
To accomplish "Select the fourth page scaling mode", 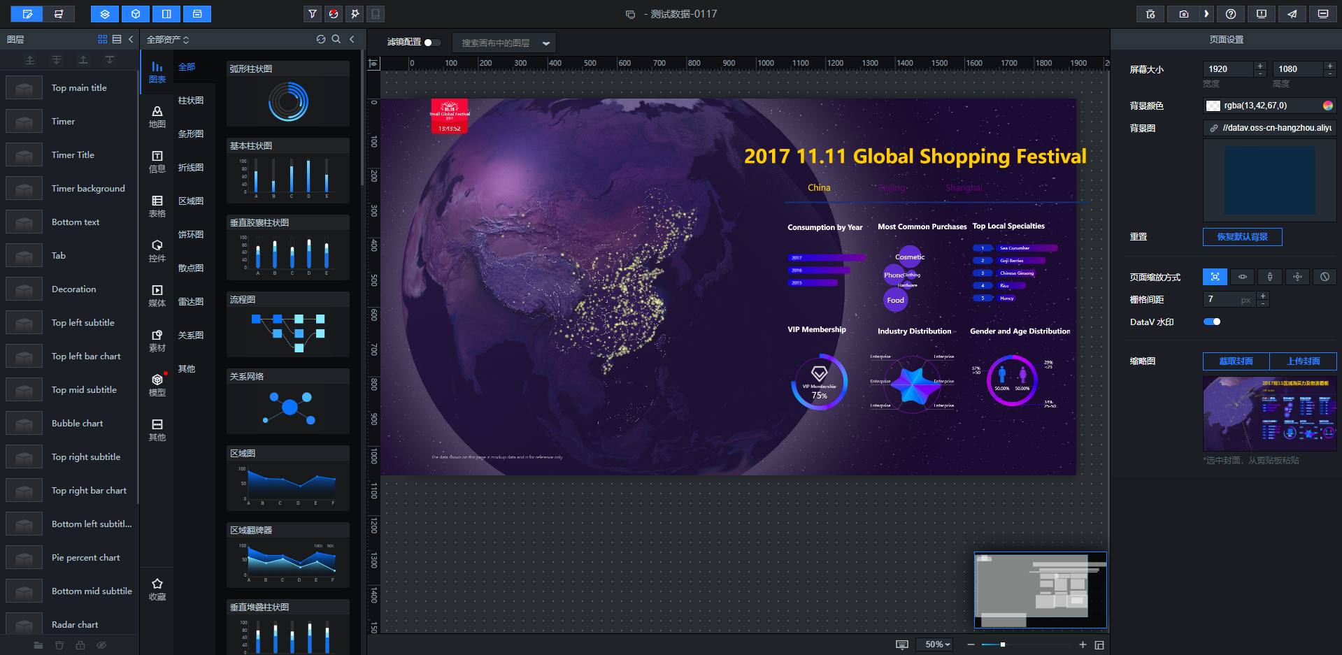I will pos(1297,277).
